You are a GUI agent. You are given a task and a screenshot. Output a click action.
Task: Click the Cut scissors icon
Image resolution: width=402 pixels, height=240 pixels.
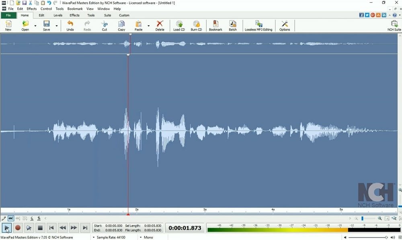click(x=105, y=26)
